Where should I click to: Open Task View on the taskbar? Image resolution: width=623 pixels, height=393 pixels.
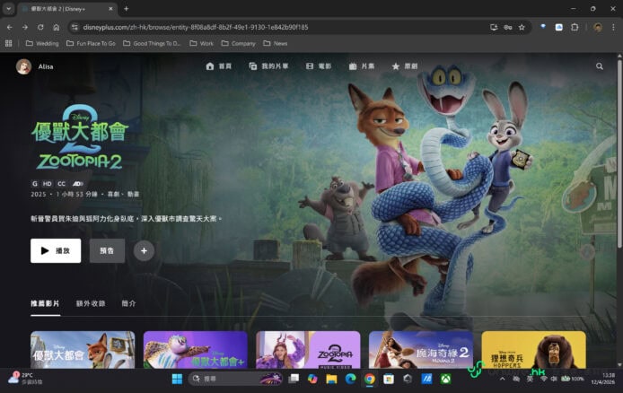tap(294, 380)
